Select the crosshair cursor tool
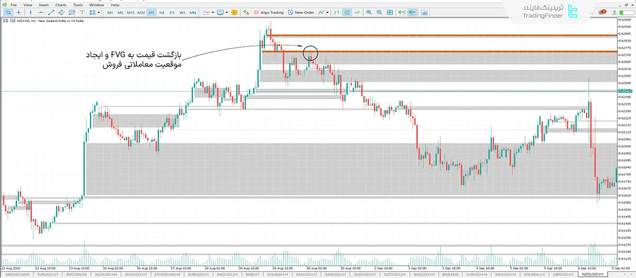 coord(19,13)
